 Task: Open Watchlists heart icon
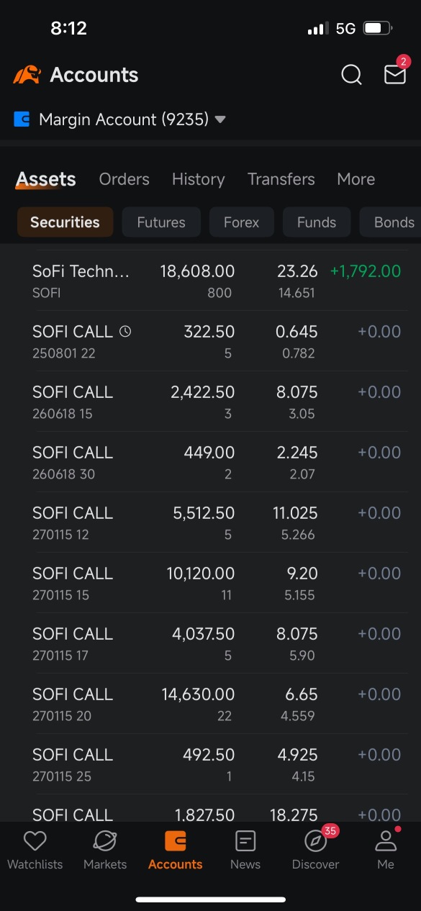click(x=35, y=840)
